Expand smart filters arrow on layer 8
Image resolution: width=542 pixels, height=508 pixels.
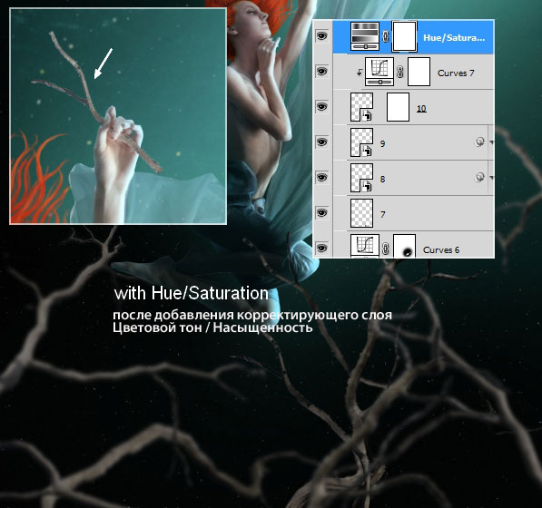(x=491, y=178)
